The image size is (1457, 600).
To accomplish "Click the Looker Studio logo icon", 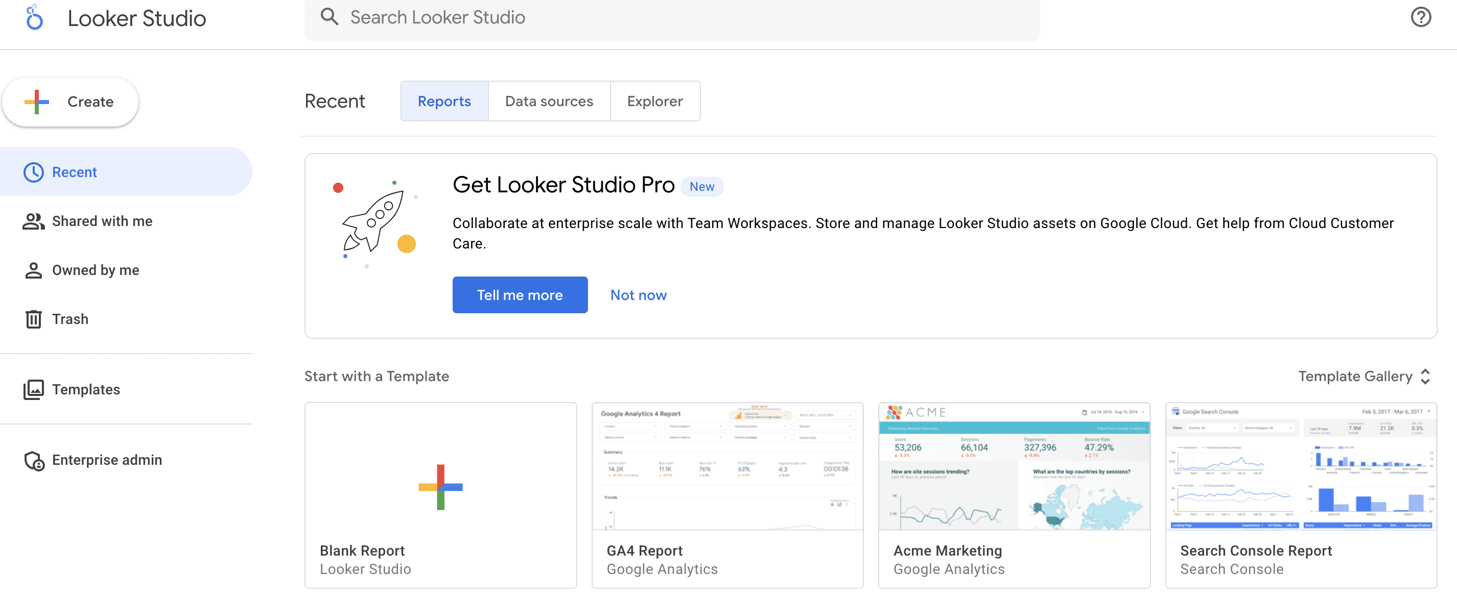I will pos(35,17).
